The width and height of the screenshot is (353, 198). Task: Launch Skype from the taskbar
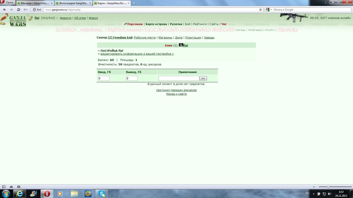tap(102, 193)
